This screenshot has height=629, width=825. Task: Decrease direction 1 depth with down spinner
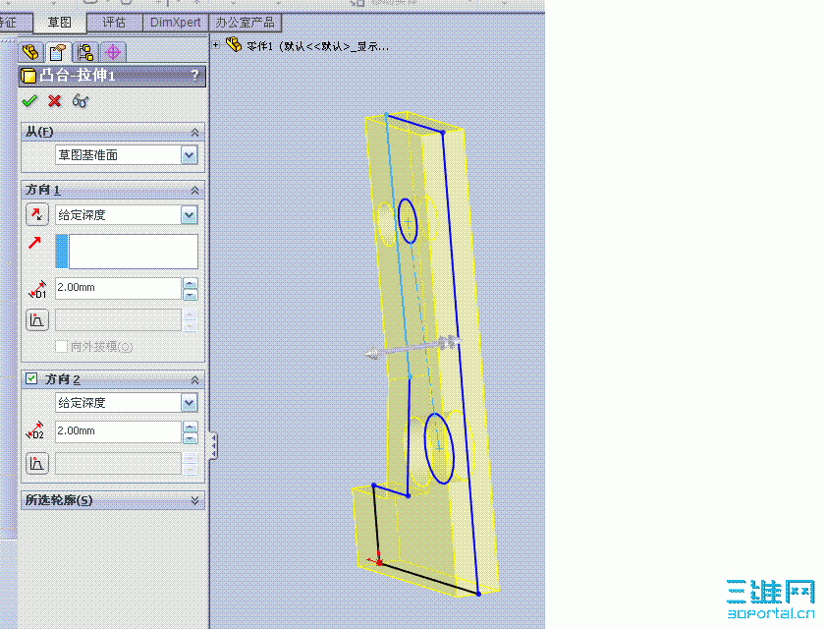190,295
